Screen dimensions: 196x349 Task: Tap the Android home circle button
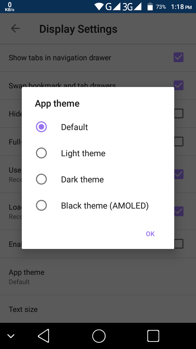click(99, 336)
